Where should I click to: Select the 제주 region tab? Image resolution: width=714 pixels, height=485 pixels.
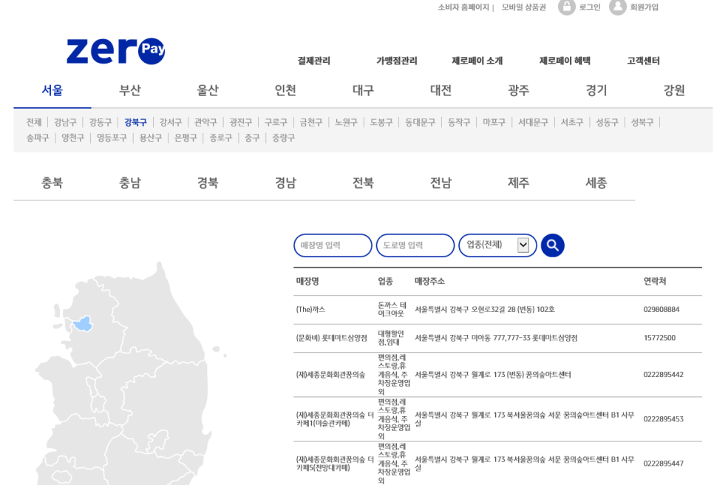(519, 183)
